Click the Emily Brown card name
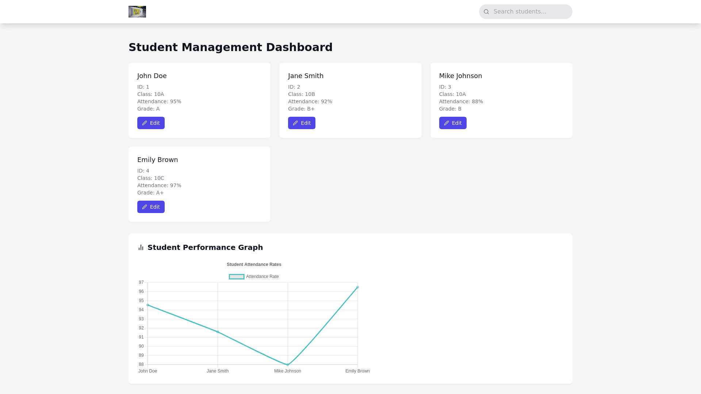701x394 pixels. (x=157, y=160)
